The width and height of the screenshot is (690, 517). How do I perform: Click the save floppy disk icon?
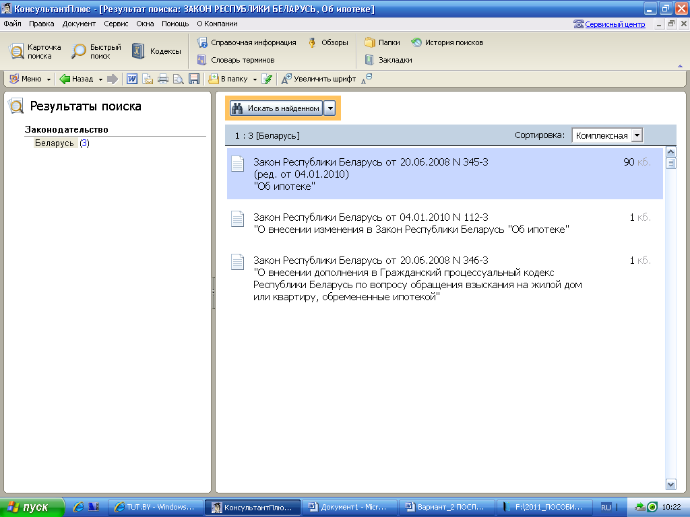coord(194,79)
